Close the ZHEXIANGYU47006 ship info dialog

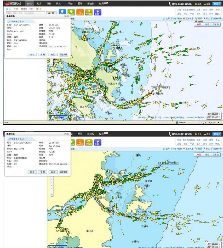[66, 134]
